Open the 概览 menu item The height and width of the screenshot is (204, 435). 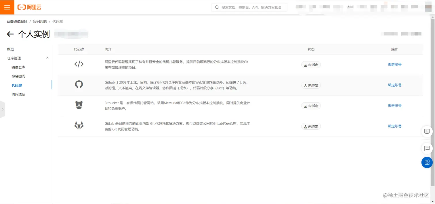pyautogui.click(x=11, y=49)
